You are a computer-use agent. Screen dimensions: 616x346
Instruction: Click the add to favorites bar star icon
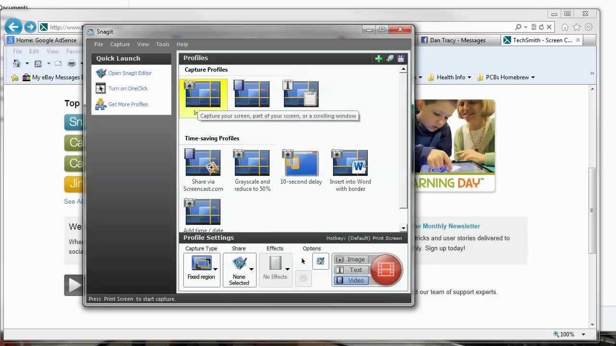coord(15,77)
